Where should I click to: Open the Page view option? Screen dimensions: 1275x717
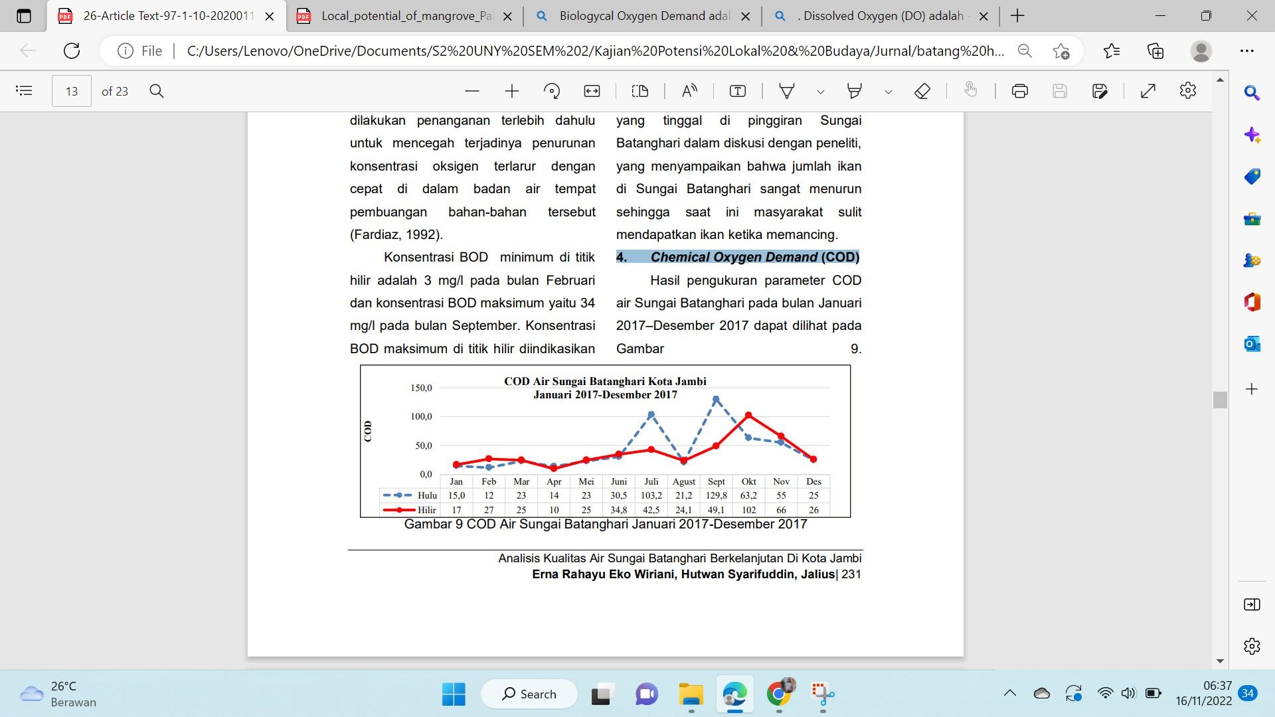click(640, 91)
